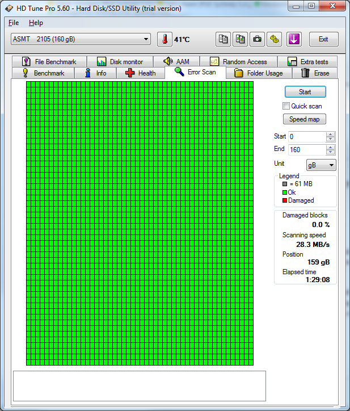
Task: Switch to the Random Access tab
Action: (x=238, y=62)
